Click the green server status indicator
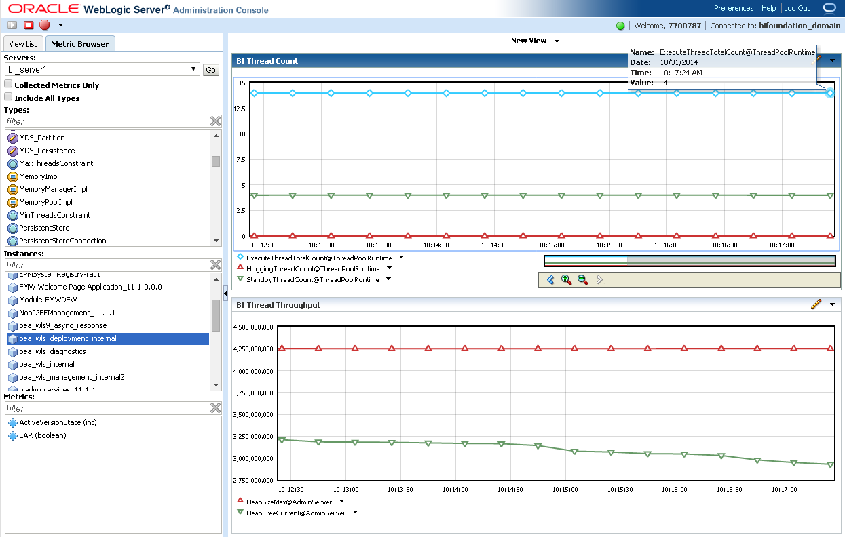Viewport: 845px width, 537px height. (620, 26)
